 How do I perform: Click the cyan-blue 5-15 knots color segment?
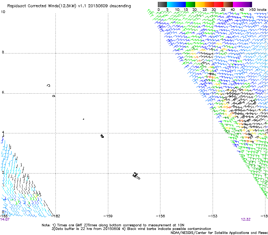click(176, 4)
